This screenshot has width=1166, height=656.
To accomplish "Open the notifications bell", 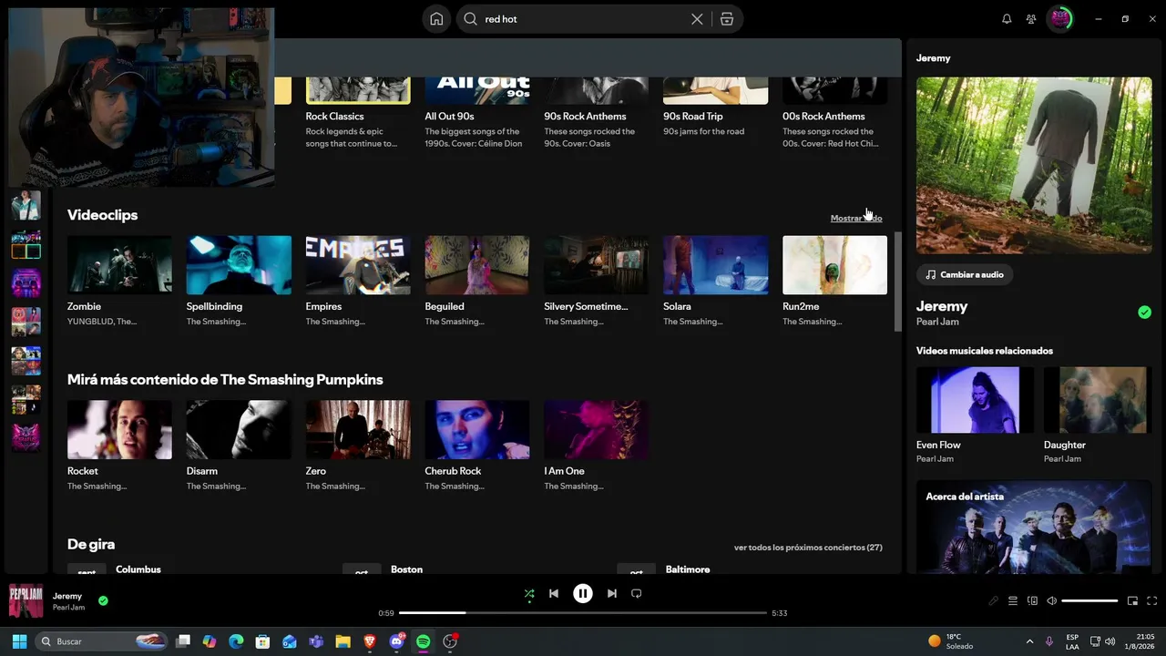I will pyautogui.click(x=1007, y=19).
